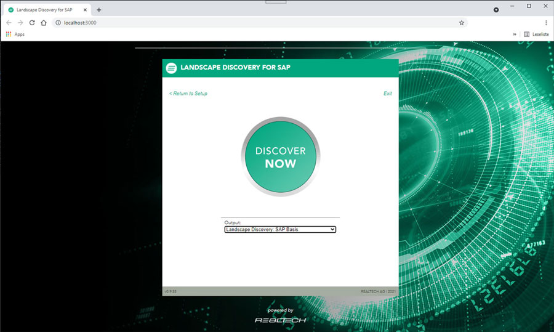Open the Apps shortcut in bookmarks bar

(x=15, y=34)
